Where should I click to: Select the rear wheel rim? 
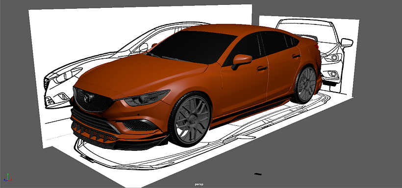click(307, 85)
